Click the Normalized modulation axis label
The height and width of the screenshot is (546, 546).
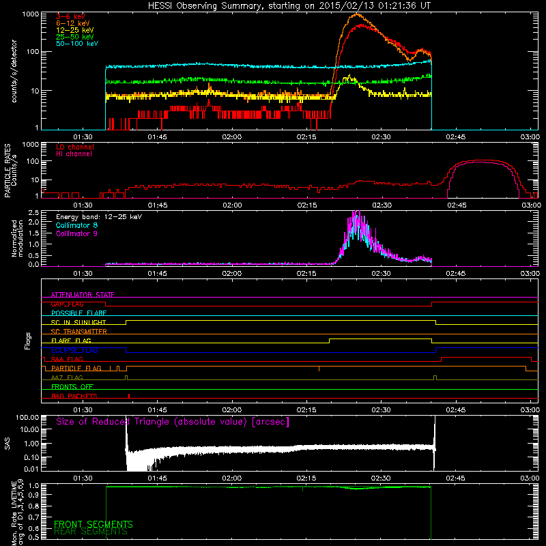[17, 238]
